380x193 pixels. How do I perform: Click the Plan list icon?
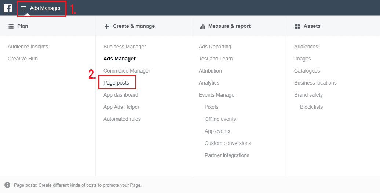point(11,26)
